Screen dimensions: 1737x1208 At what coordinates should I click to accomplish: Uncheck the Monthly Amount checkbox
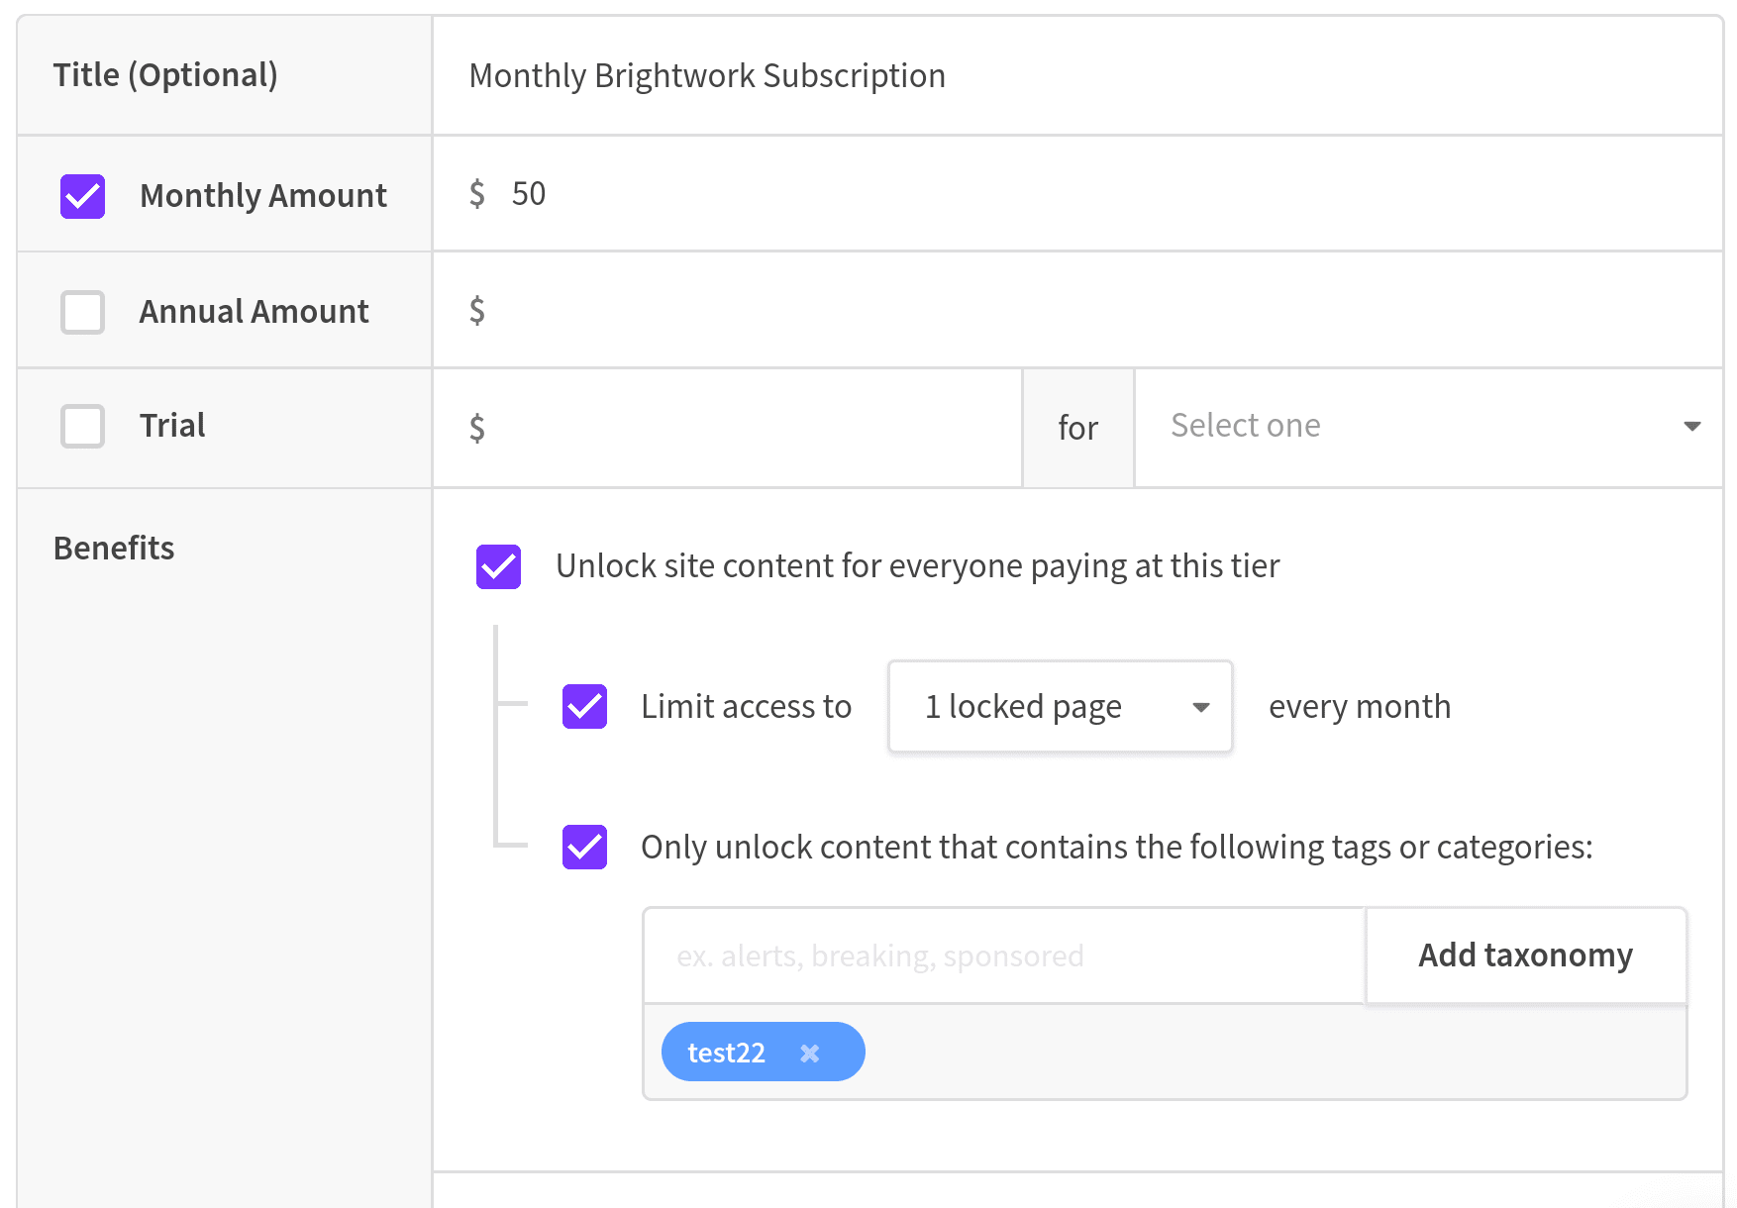click(82, 196)
